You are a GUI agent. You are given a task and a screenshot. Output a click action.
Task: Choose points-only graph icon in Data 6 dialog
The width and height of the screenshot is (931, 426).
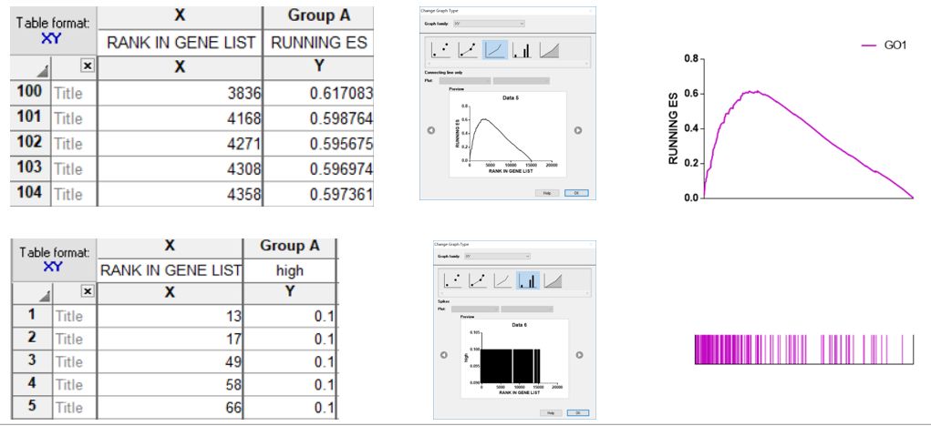click(x=453, y=280)
